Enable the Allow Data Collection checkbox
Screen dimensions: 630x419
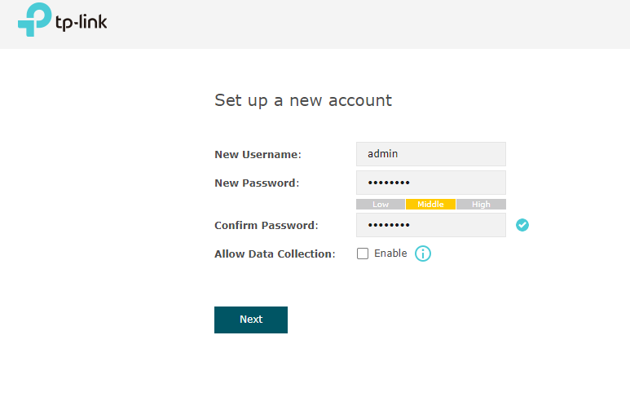[x=363, y=254]
